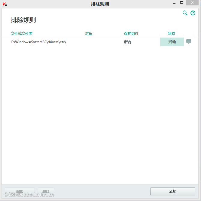Minimize the 排除规则 window
Image resolution: width=201 pixels, height=201 pixels.
click(x=174, y=3)
